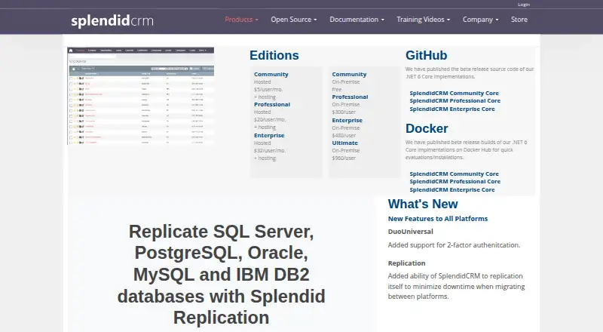Screen dimensions: 603x332
Task: Click the GitHub heading
Action: point(426,56)
